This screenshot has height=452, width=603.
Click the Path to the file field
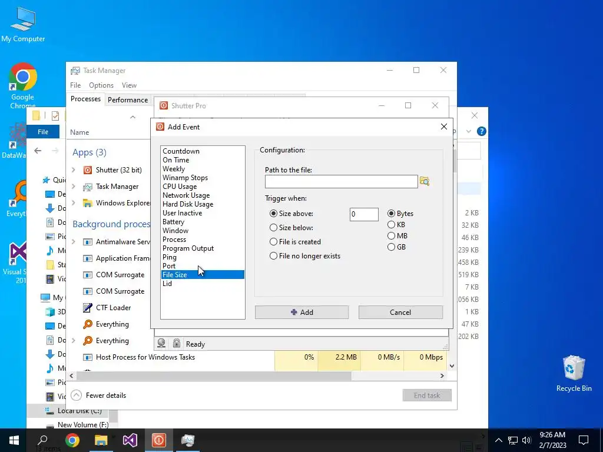341,181
